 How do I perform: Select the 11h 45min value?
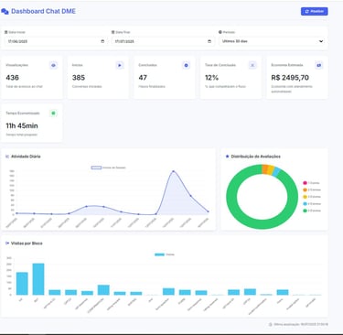pyautogui.click(x=22, y=125)
